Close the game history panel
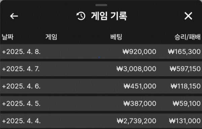This screenshot has width=202, height=129. tap(188, 16)
